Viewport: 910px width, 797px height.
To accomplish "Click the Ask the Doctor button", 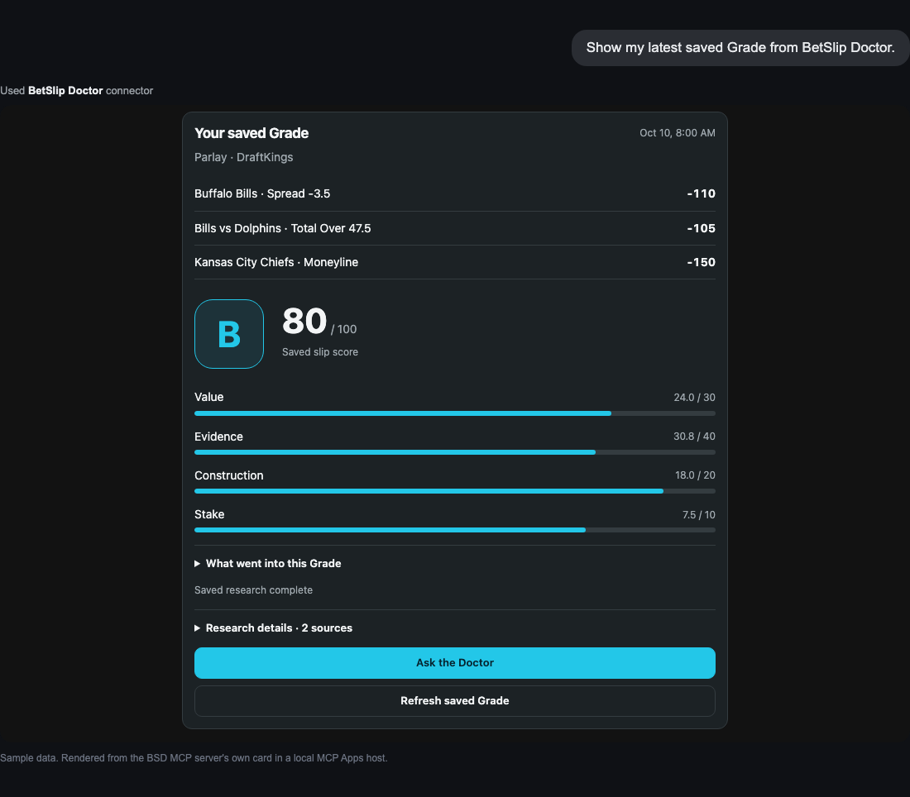I will pos(454,662).
